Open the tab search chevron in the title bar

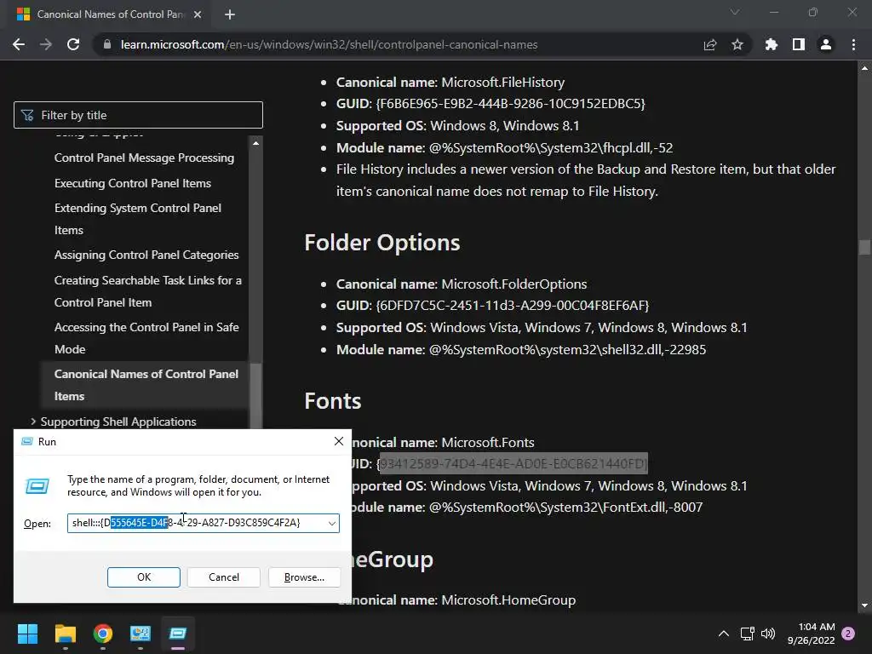(735, 12)
